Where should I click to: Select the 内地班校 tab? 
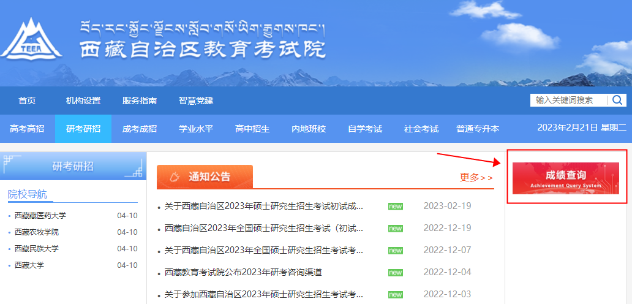click(309, 129)
